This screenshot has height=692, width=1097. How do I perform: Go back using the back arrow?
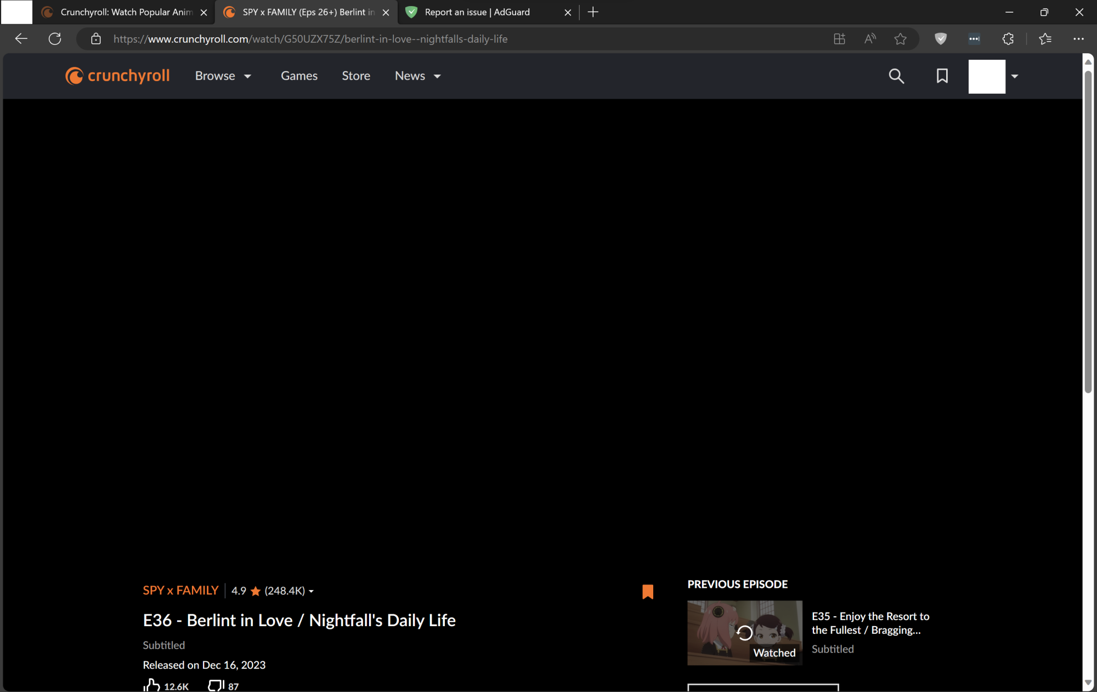pos(21,38)
